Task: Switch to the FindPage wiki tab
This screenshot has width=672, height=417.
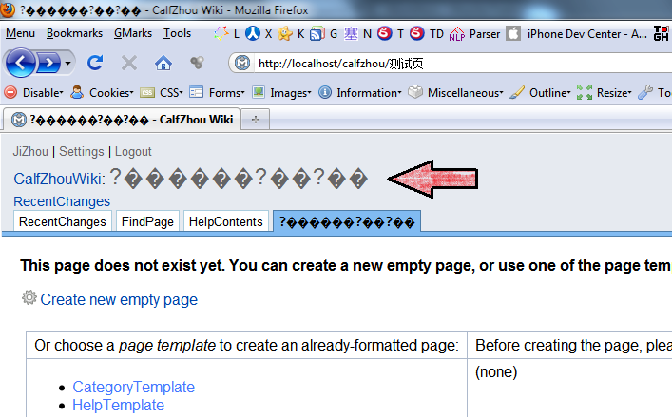Action: [147, 221]
